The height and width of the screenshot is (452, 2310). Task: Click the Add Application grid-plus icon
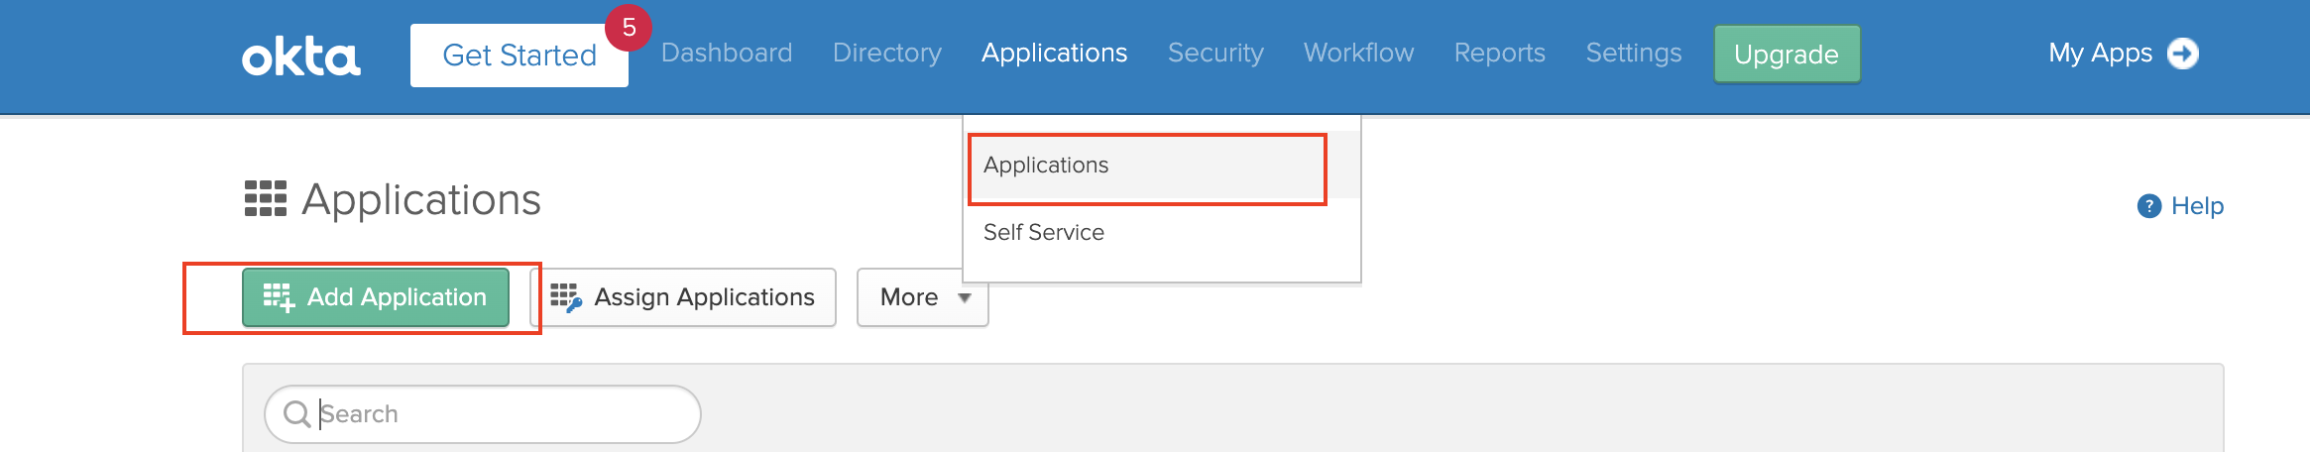(279, 297)
